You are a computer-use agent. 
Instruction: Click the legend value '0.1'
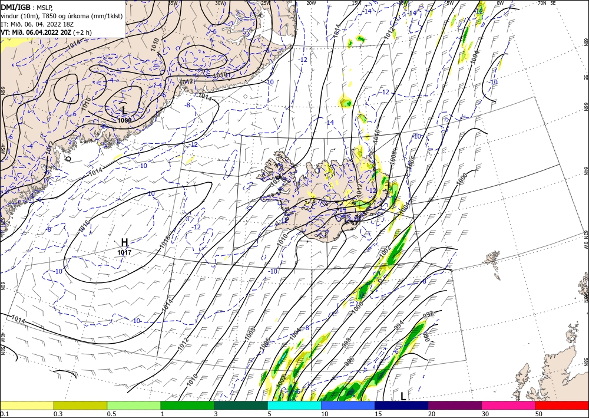(x=4, y=414)
